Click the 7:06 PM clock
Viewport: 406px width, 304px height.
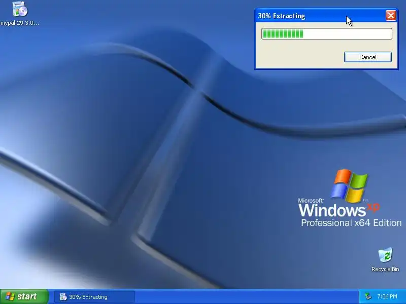coord(387,296)
